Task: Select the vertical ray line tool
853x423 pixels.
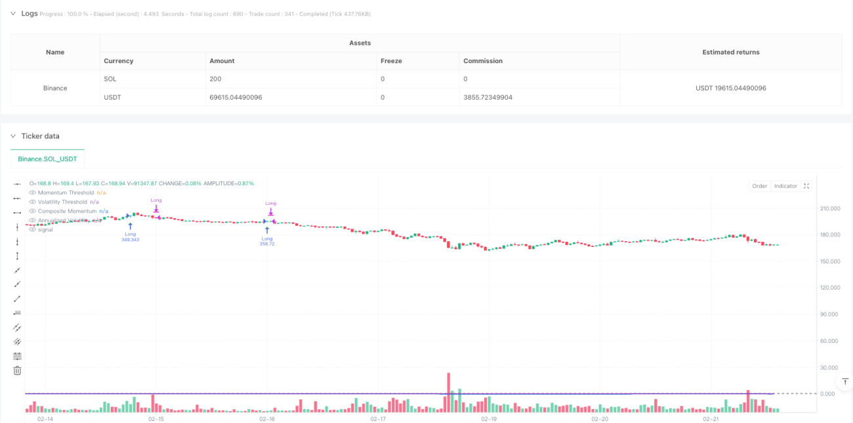Action: tap(18, 241)
